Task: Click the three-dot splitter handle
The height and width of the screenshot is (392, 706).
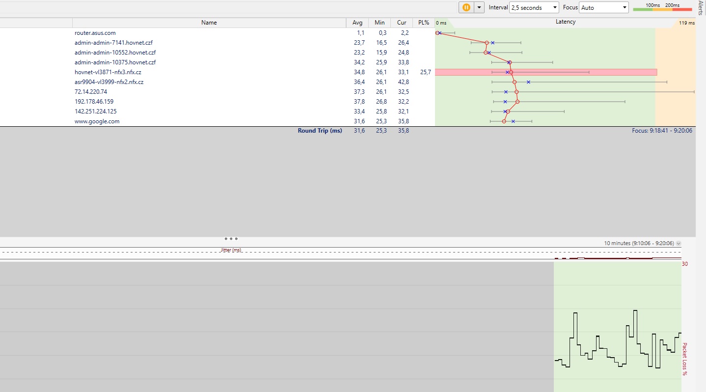Action: (231, 239)
